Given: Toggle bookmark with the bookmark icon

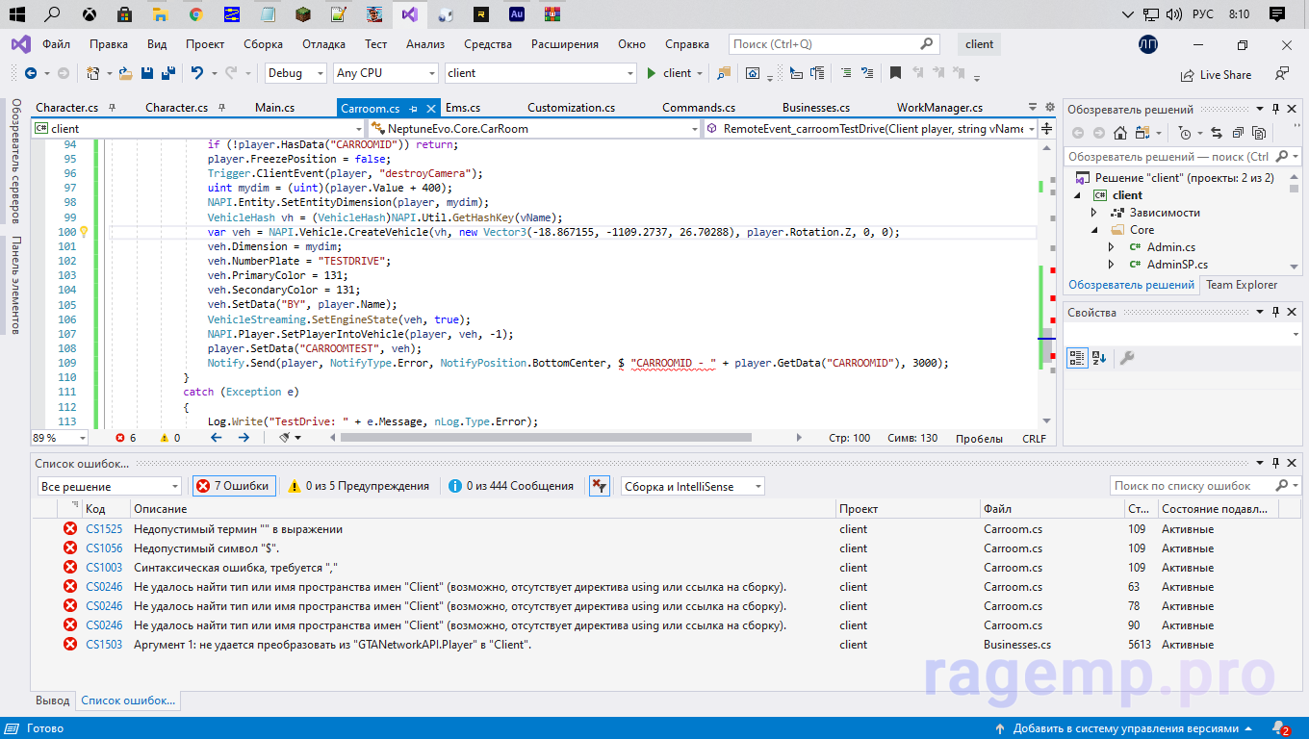Looking at the screenshot, I should click(895, 73).
